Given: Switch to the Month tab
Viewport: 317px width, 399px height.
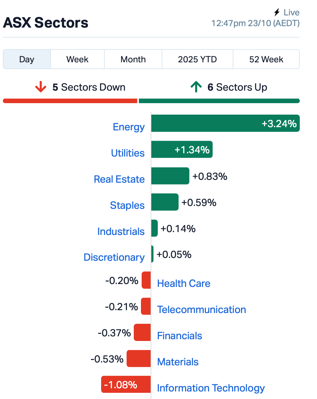Looking at the screenshot, I should pyautogui.click(x=133, y=59).
